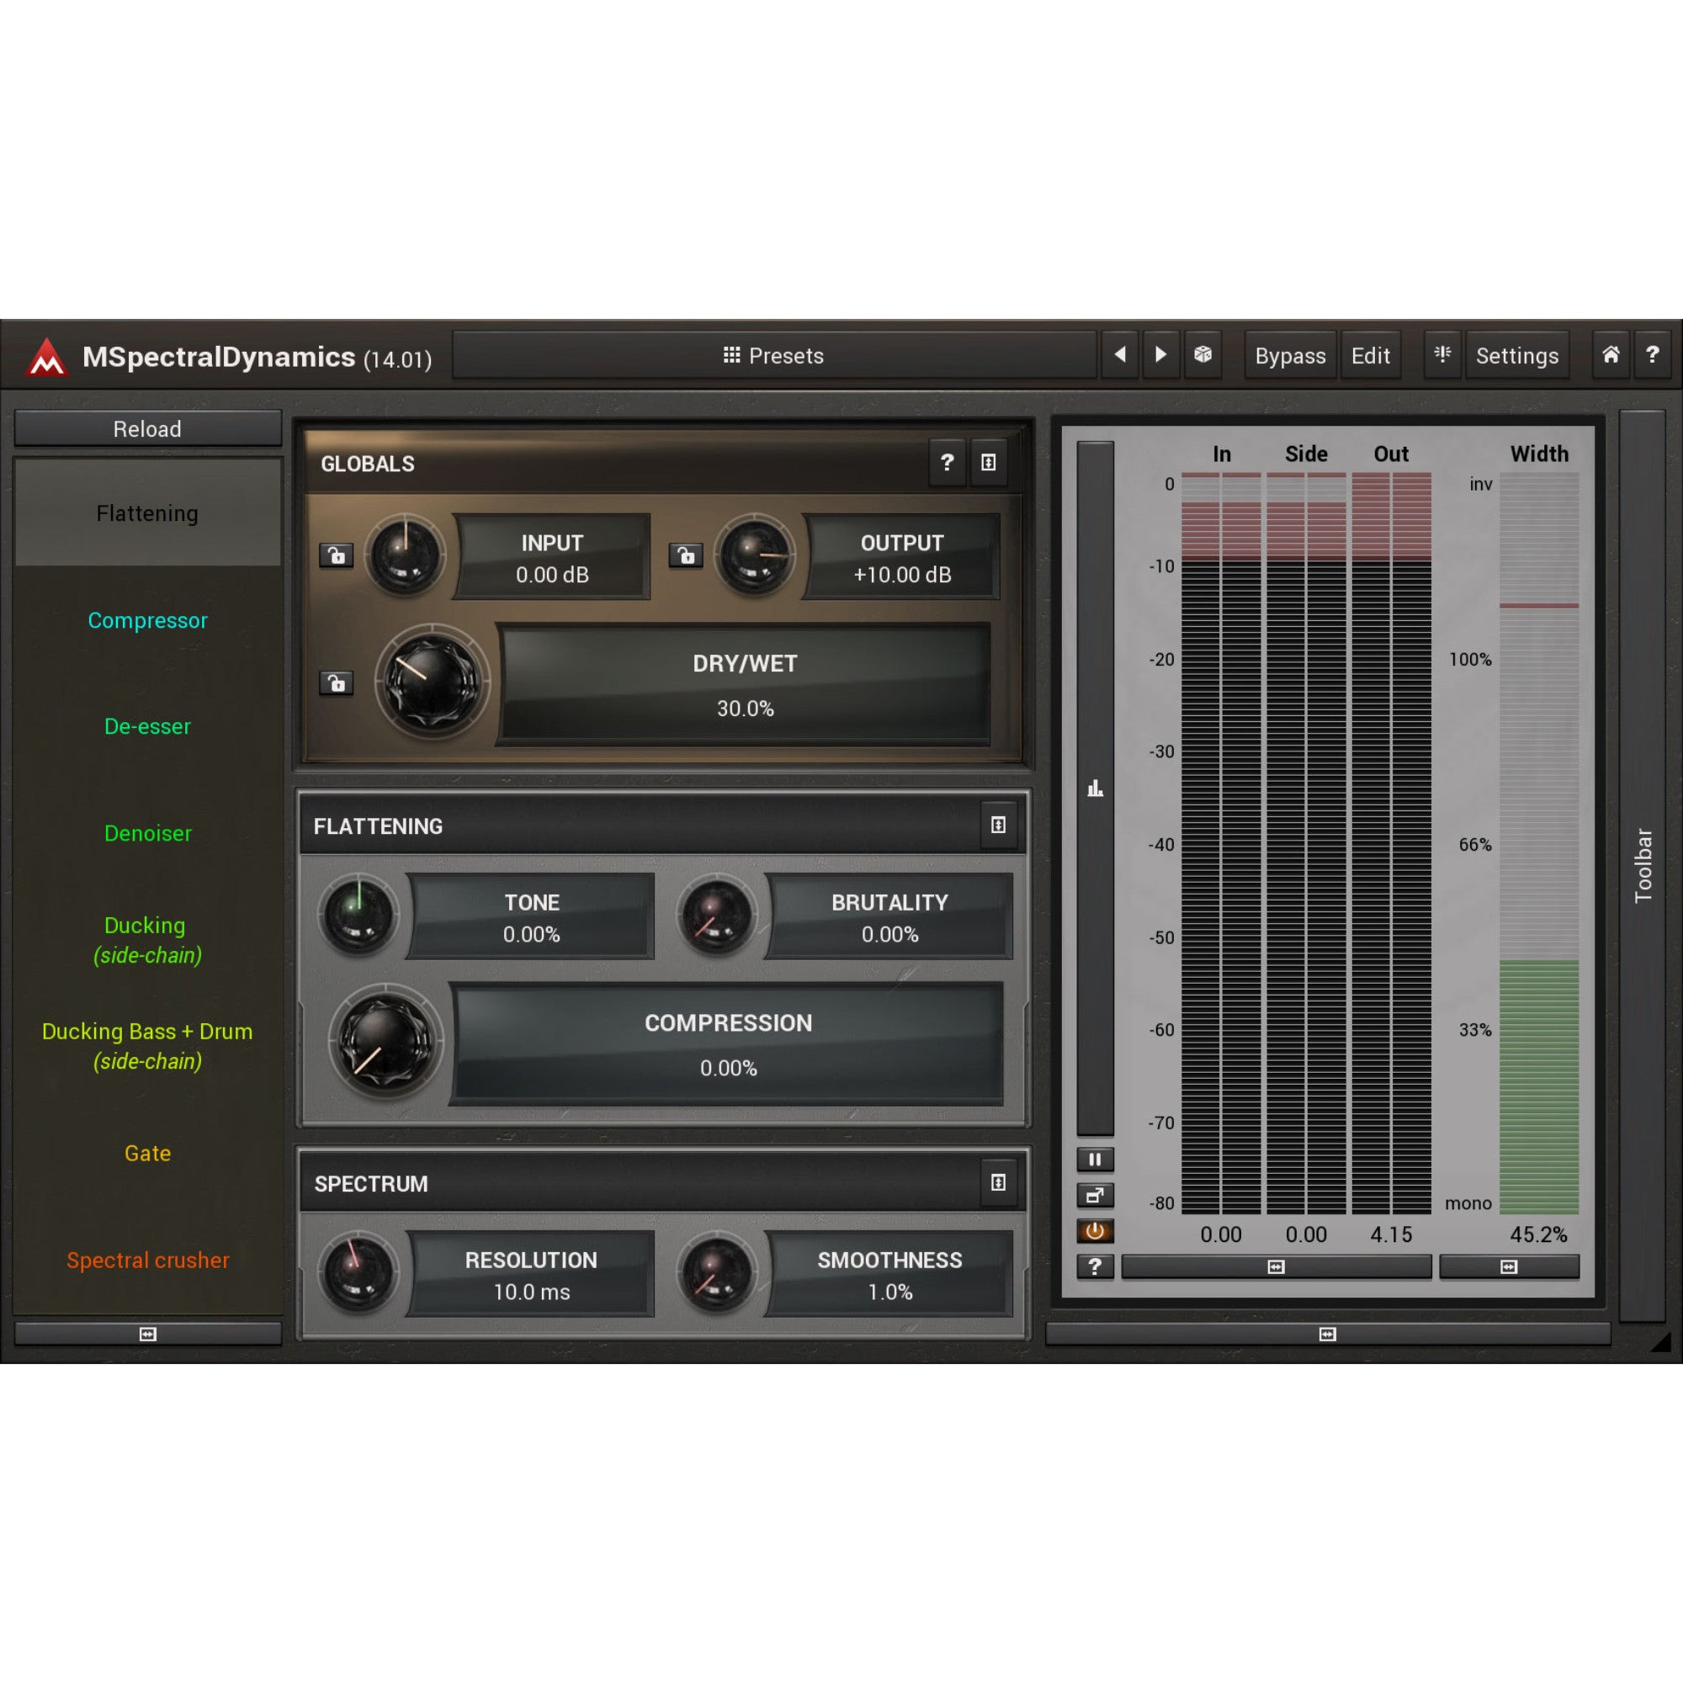The height and width of the screenshot is (1683, 1683).
Task: Collapse the Flattening panel
Action: pos(998,825)
